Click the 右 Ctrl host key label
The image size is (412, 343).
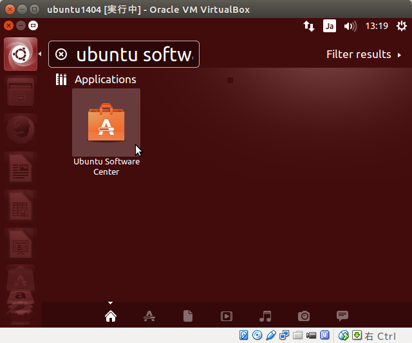click(x=380, y=336)
